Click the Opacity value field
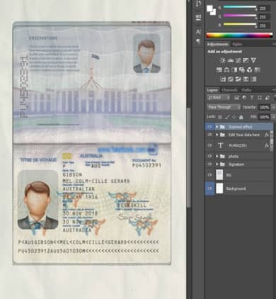Viewport: 276px width, 299px height. coord(264,107)
